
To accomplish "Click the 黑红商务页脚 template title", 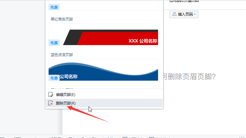I will pos(62,19).
